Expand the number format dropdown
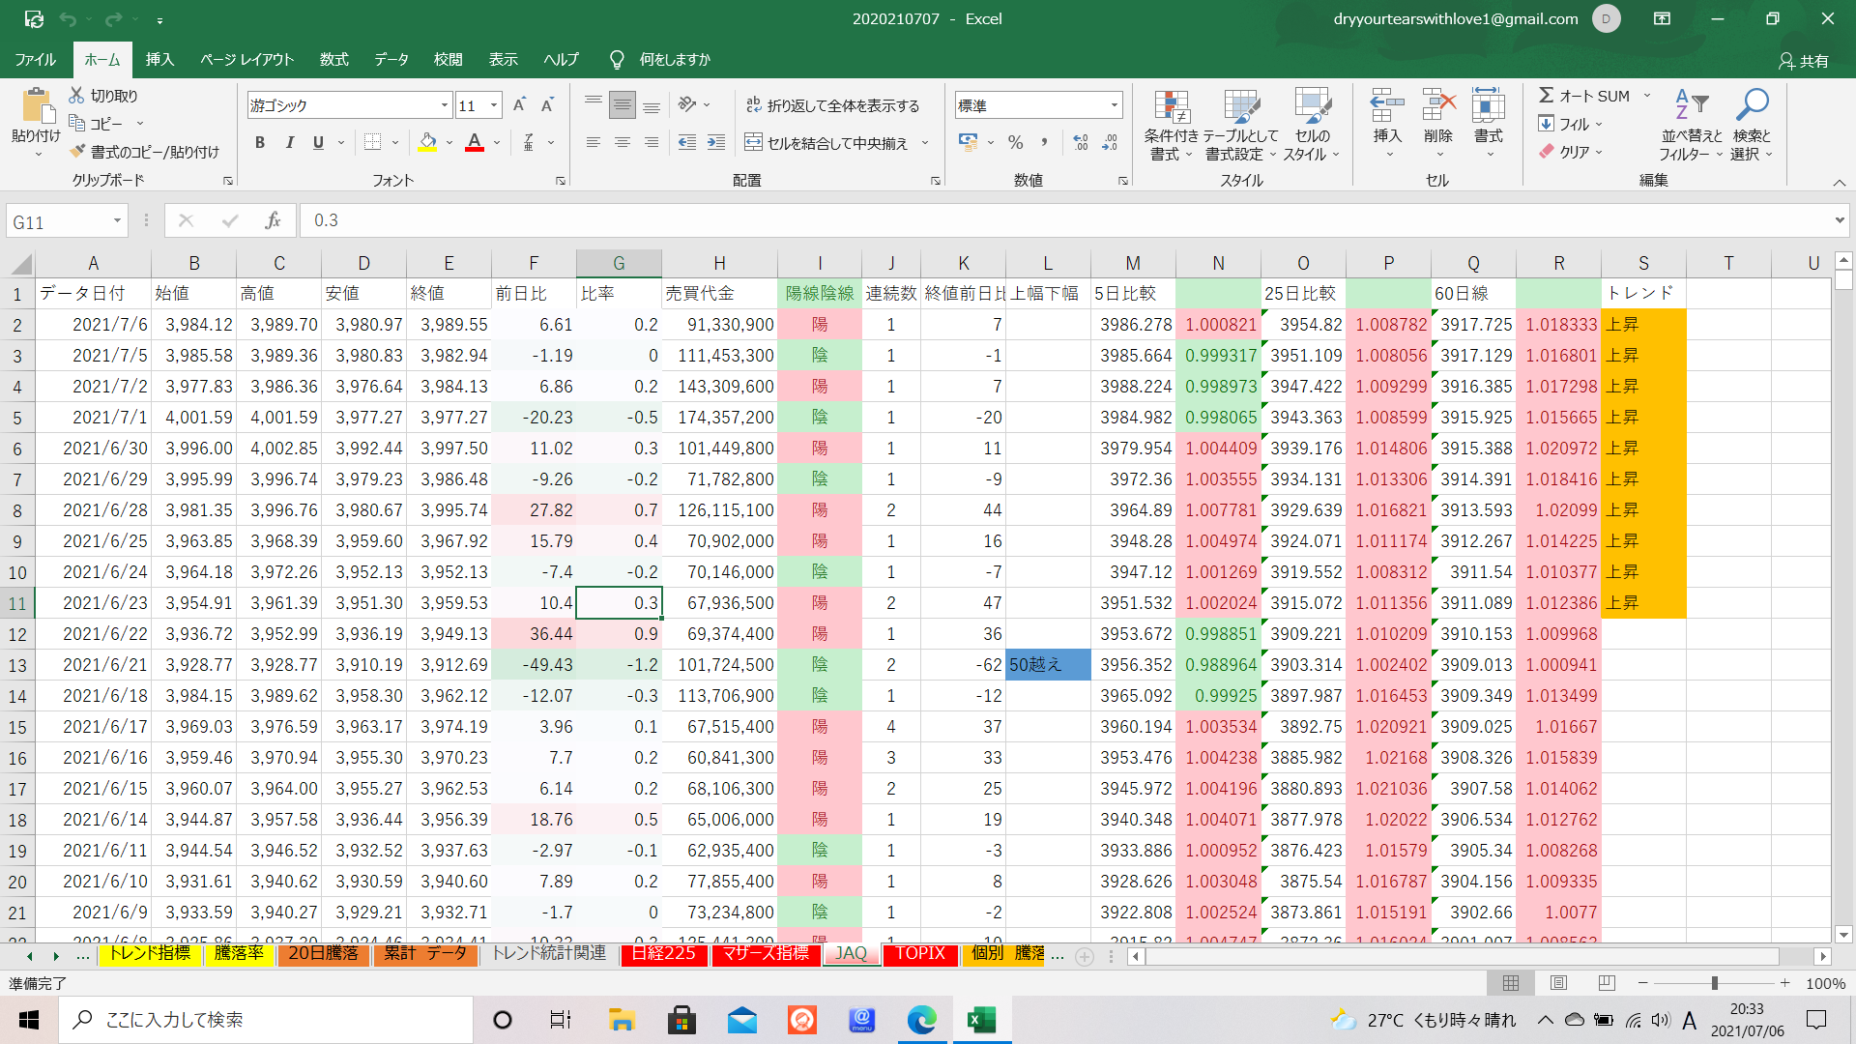The image size is (1856, 1044). click(1114, 105)
